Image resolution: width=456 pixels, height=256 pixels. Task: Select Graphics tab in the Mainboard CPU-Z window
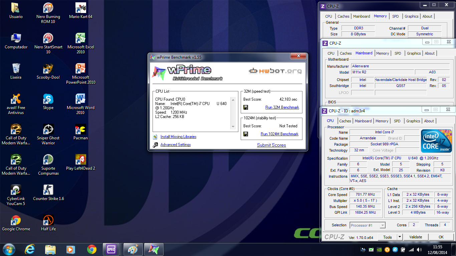(x=414, y=53)
